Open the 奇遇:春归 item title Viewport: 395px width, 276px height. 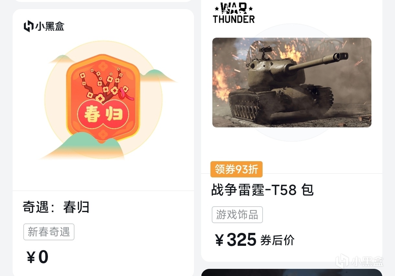click(56, 207)
